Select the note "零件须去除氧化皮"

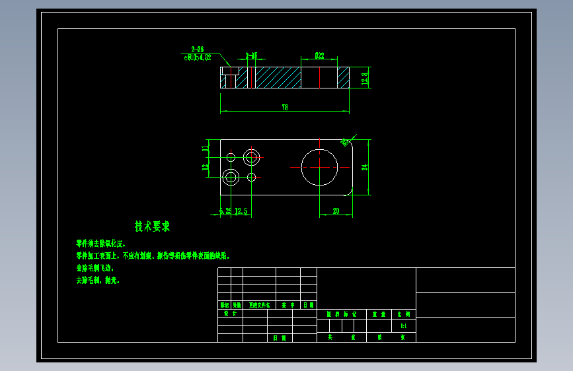pyautogui.click(x=101, y=244)
